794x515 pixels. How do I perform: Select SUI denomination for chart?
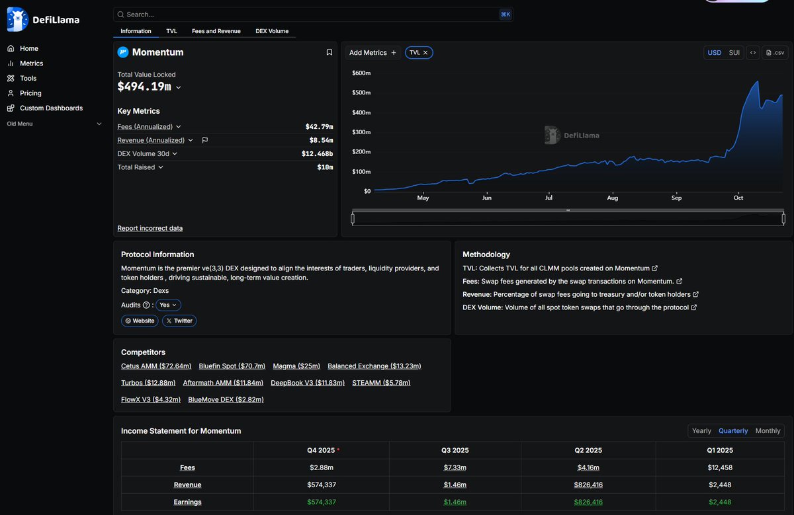click(734, 52)
